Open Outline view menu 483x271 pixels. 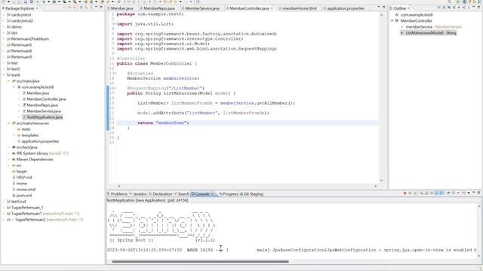click(x=469, y=8)
